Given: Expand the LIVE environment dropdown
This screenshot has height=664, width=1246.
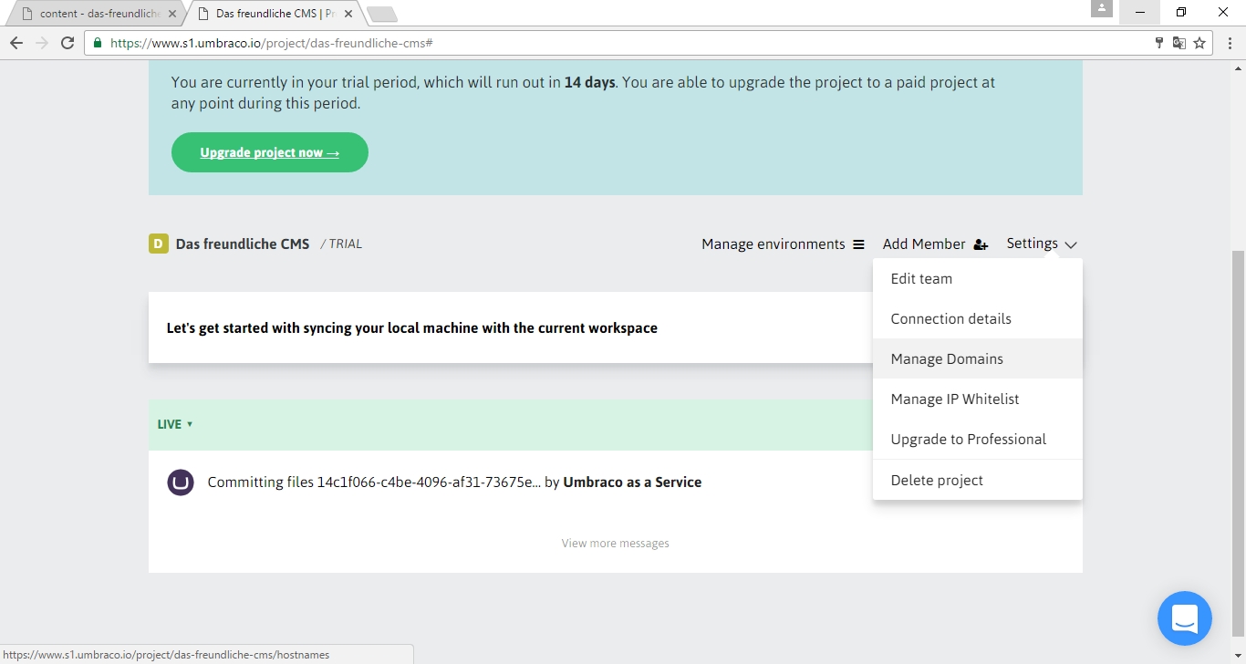Looking at the screenshot, I should pyautogui.click(x=175, y=424).
